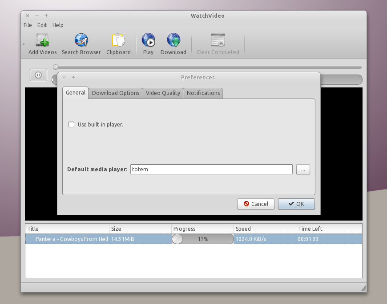Confirm preferences with OK
The image size is (387, 304).
296,204
